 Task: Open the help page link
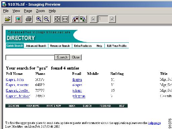(154, 123)
